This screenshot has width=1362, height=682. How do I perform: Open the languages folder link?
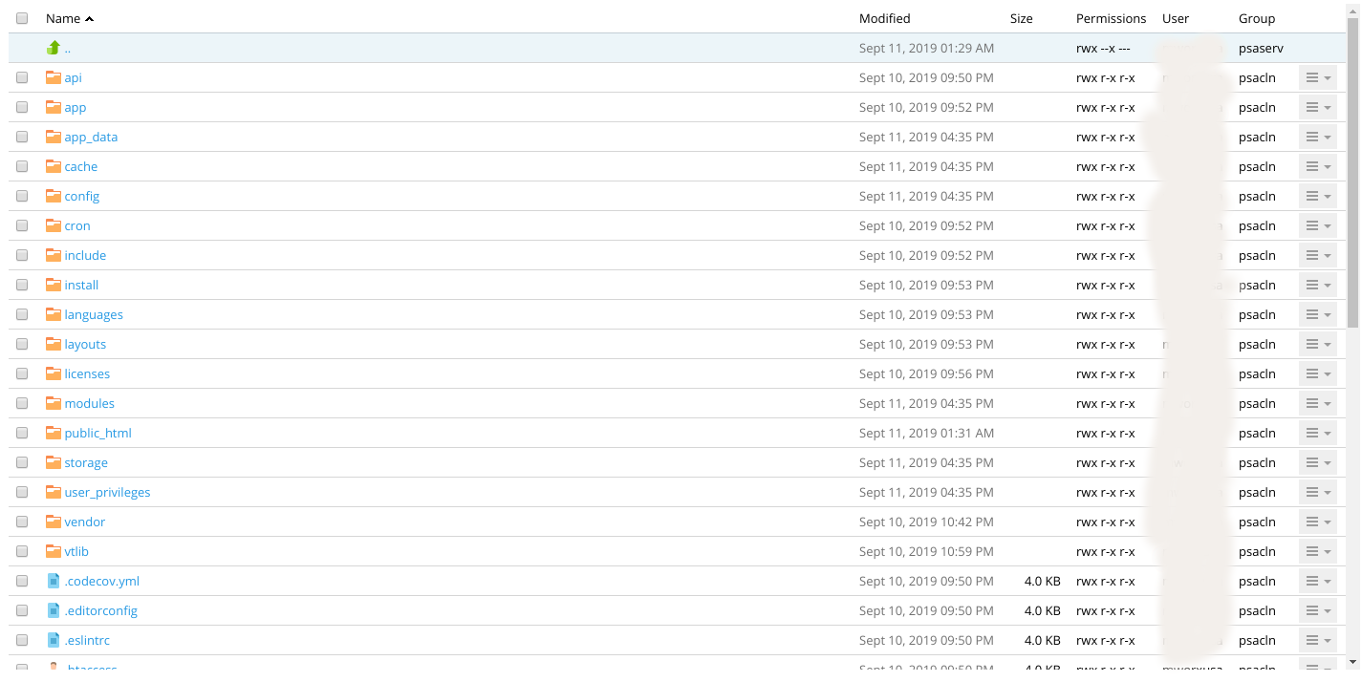pyautogui.click(x=94, y=314)
